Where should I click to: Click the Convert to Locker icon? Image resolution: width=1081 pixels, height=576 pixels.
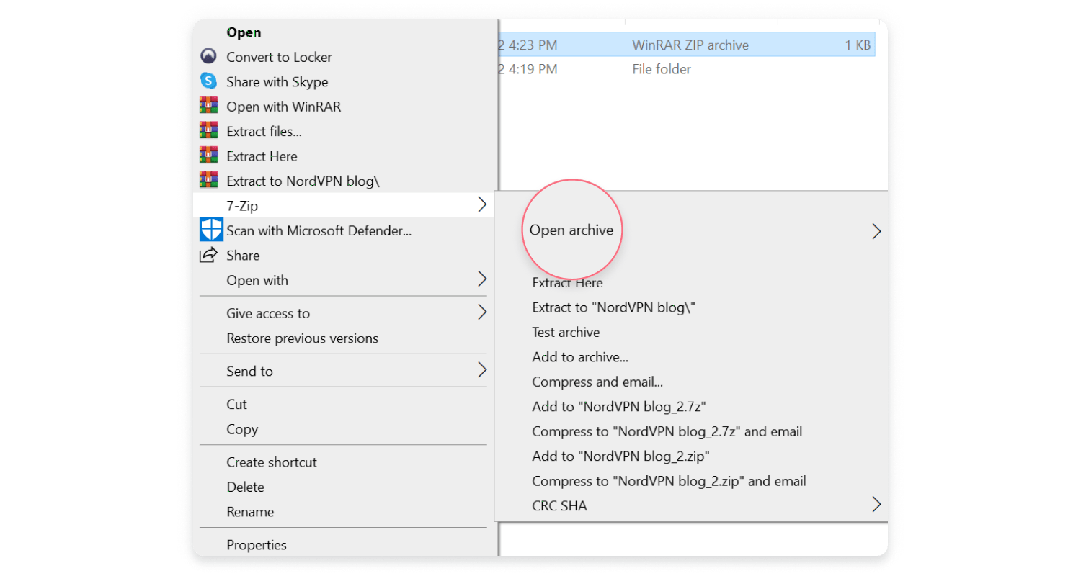(x=208, y=56)
